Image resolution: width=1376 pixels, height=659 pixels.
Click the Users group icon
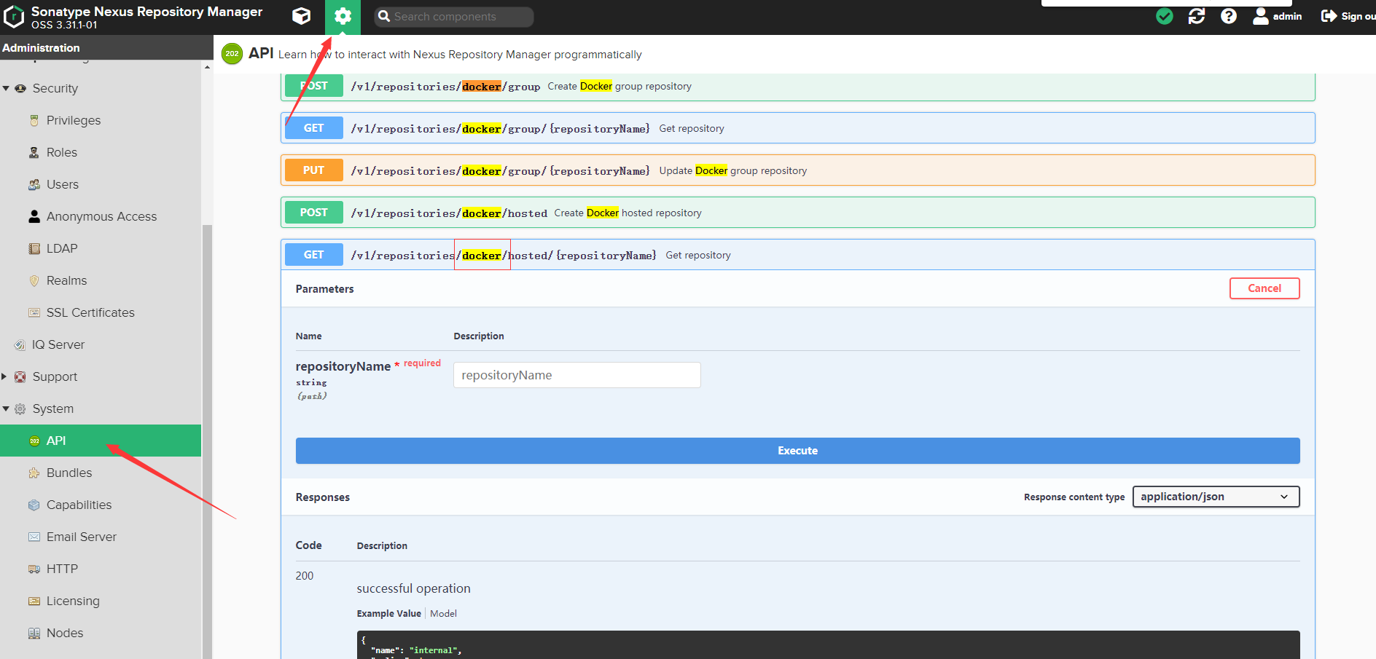point(34,184)
